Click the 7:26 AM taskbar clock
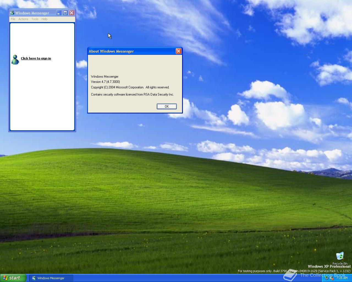The height and width of the screenshot is (282, 352). pos(342,278)
